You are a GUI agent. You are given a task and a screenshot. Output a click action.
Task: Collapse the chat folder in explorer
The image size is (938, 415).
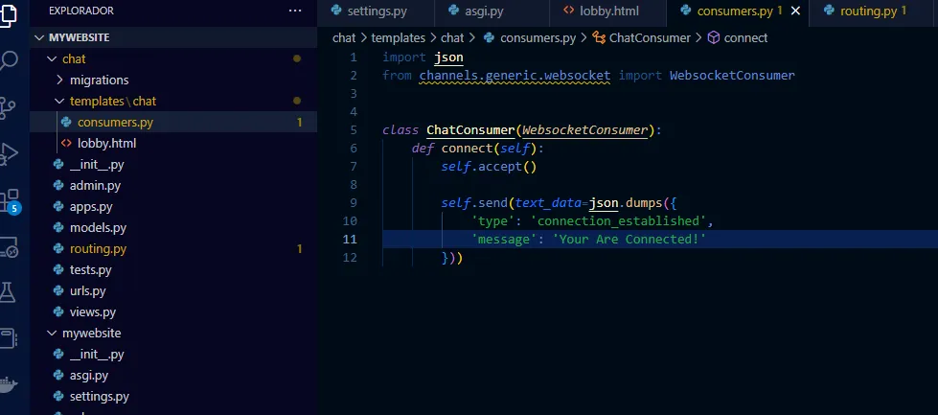(52, 59)
